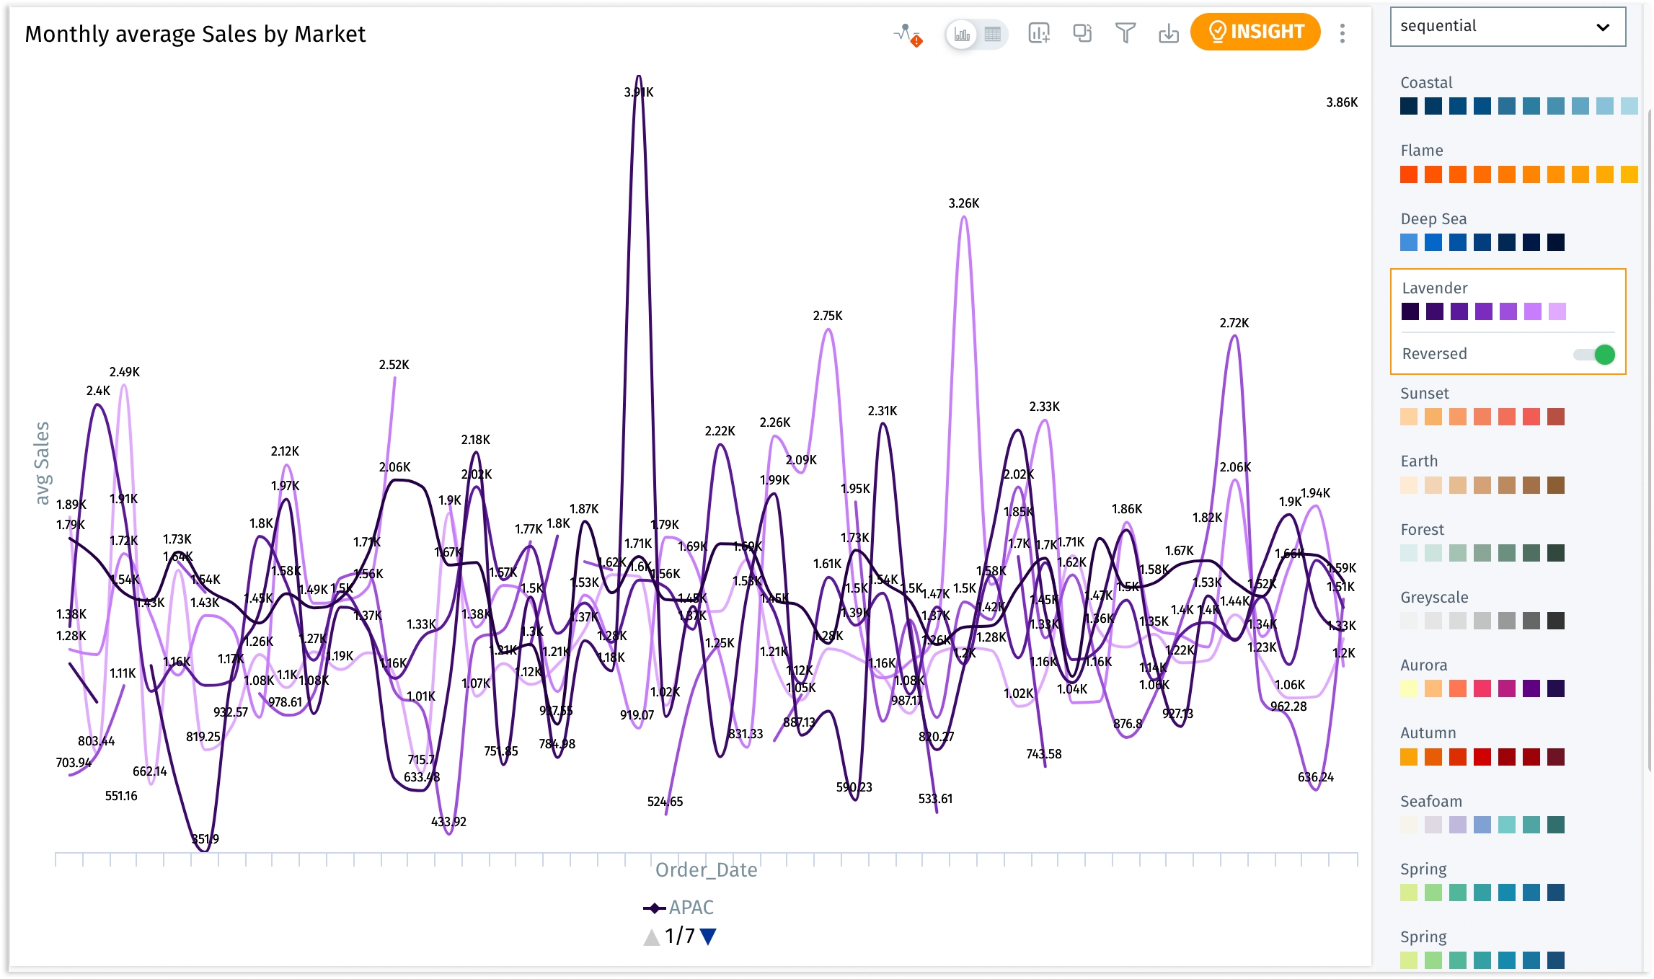Click the add chart icon

pyautogui.click(x=1039, y=33)
